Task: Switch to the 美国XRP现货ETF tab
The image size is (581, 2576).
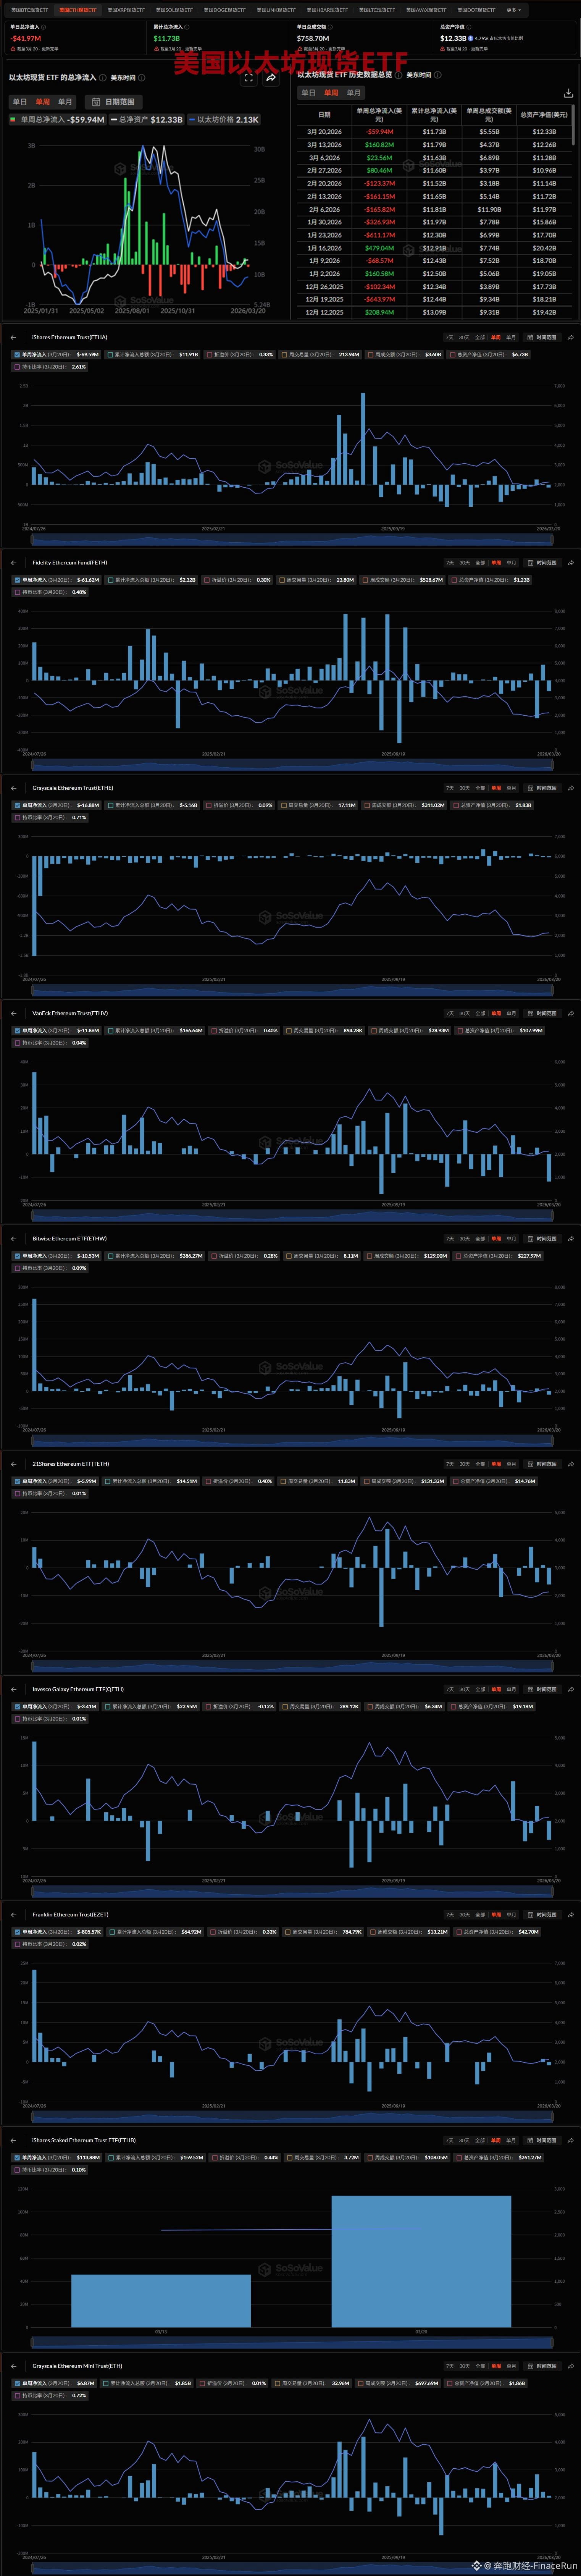Action: click(126, 10)
